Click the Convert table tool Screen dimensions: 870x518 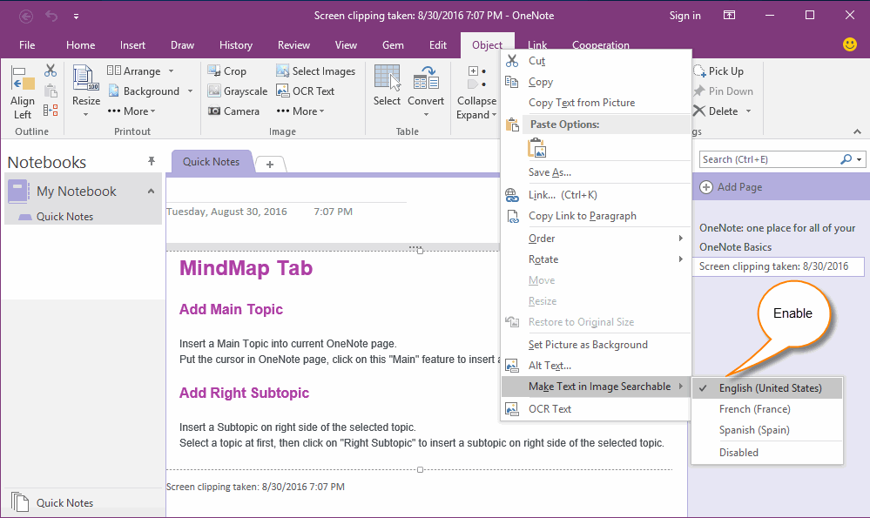tap(426, 91)
